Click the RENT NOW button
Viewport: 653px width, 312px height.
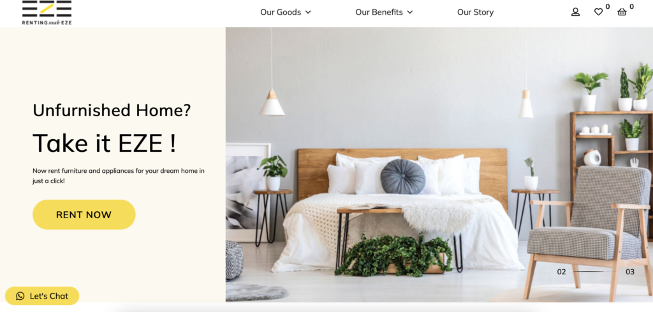[84, 214]
